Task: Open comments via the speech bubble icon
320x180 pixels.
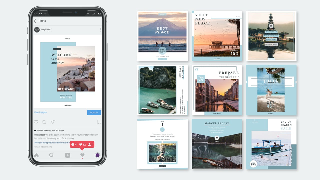Action: pos(44,122)
